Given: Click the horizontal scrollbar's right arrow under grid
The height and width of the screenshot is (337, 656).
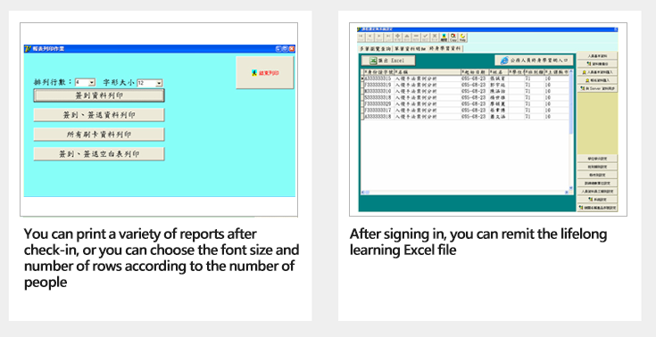Looking at the screenshot, I should tap(567, 193).
